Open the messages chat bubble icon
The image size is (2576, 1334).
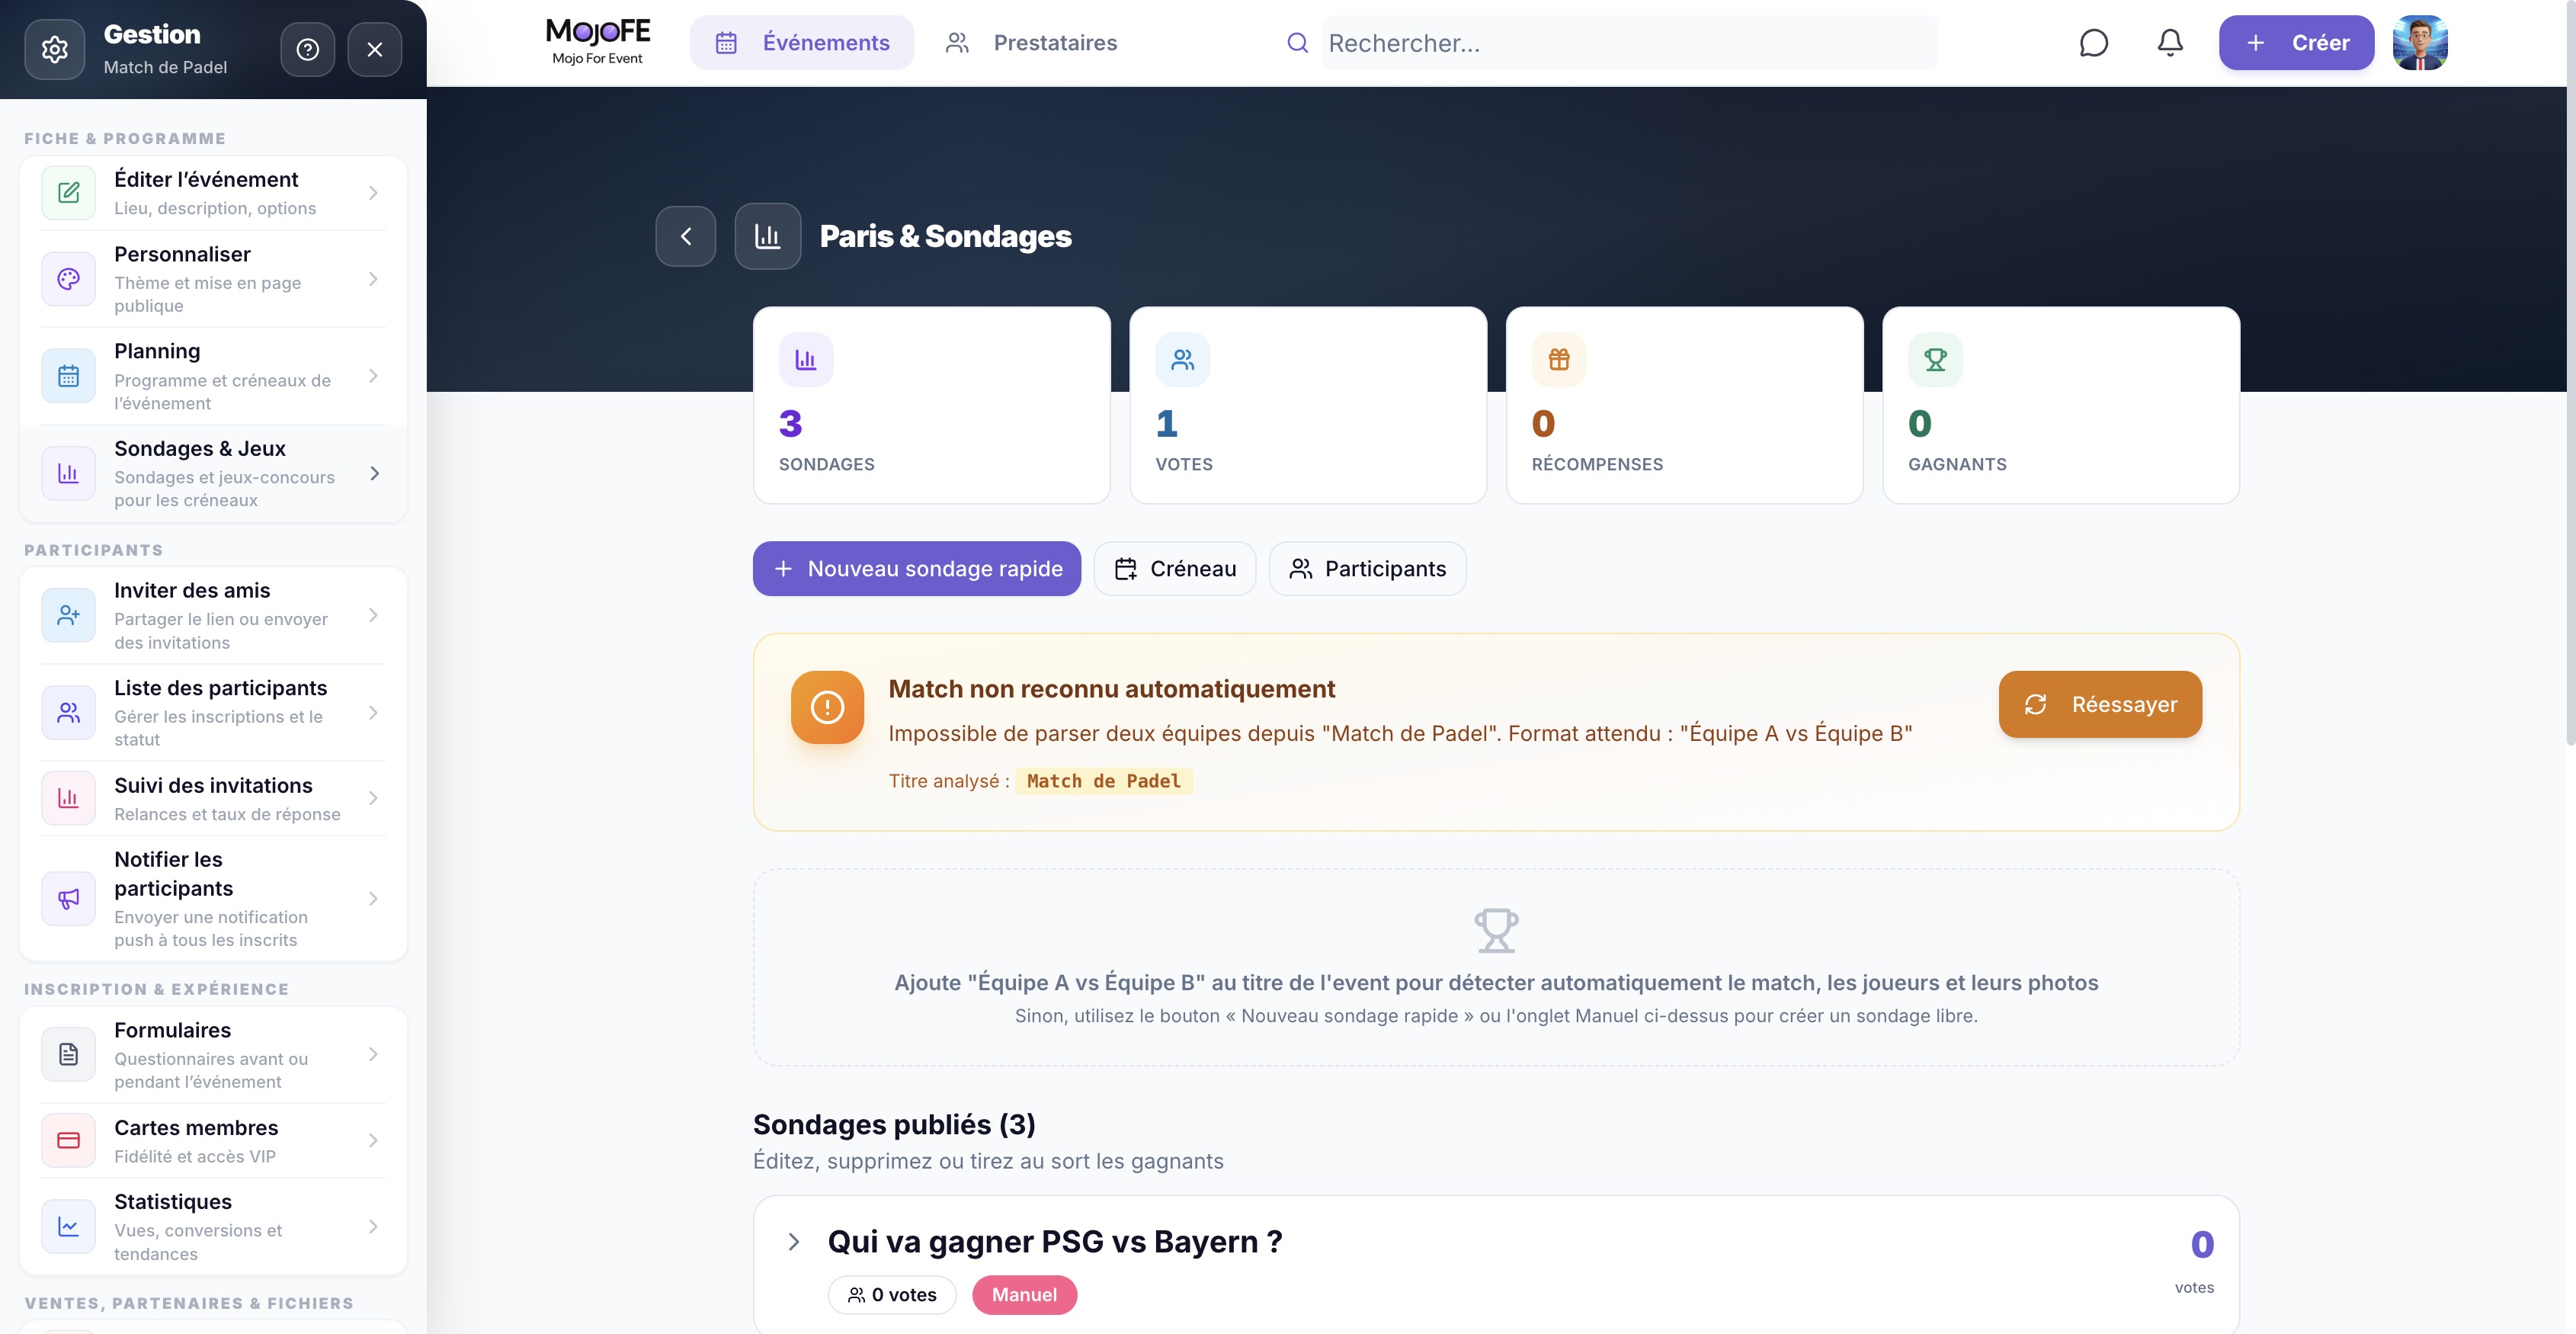click(x=2093, y=43)
